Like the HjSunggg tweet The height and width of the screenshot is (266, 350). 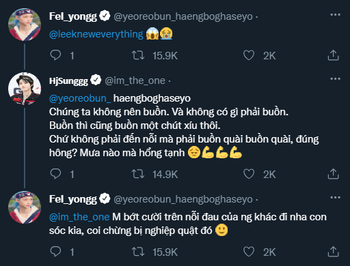[x=249, y=174]
